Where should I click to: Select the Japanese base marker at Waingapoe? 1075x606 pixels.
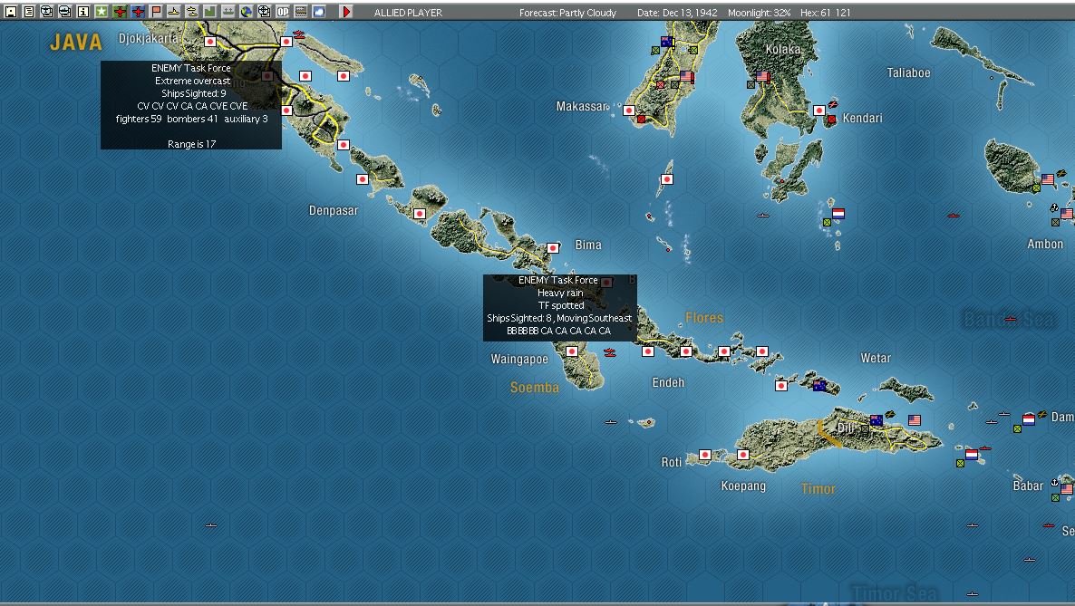[x=572, y=351]
